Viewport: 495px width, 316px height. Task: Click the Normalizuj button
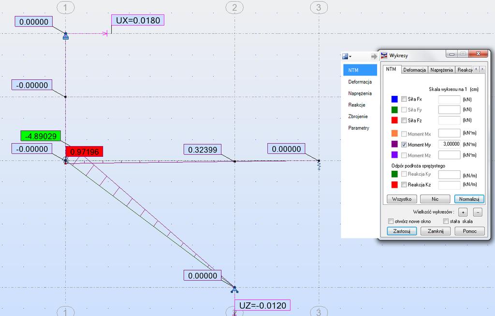469,199
